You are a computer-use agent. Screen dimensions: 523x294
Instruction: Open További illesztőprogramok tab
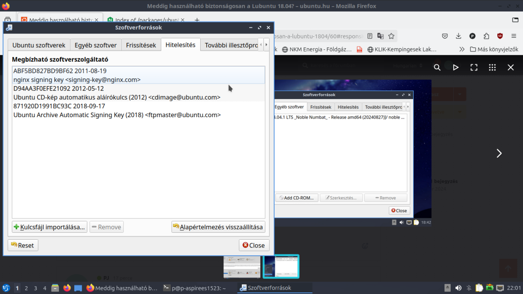click(230, 45)
